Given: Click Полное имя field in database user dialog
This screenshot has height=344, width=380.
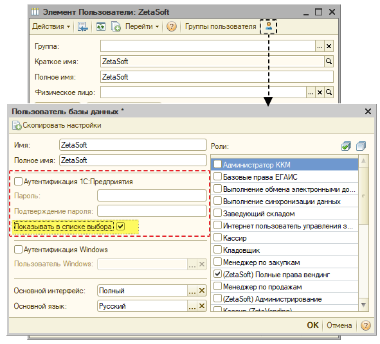Looking at the screenshot, I should coord(133,160).
